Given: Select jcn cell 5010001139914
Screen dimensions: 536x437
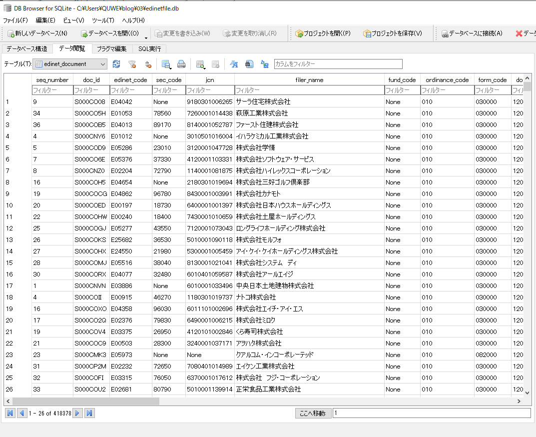Looking at the screenshot, I should point(210,389).
